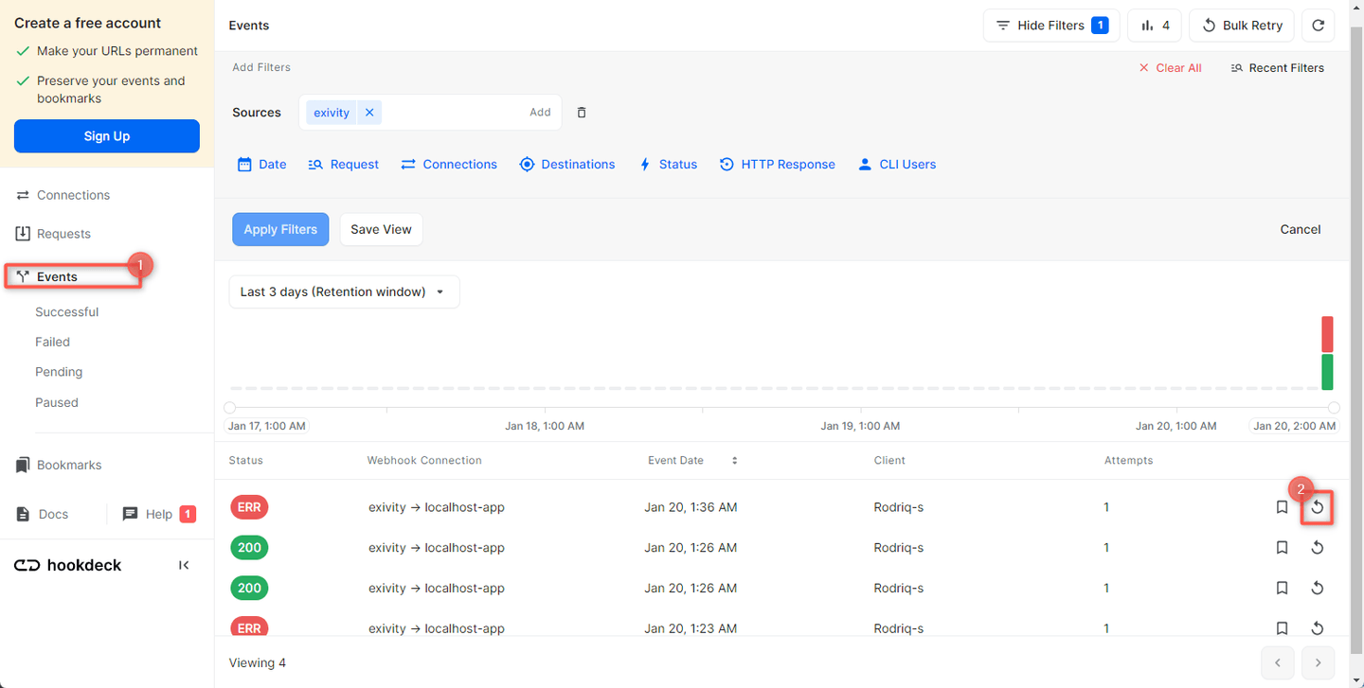Image resolution: width=1364 pixels, height=688 pixels.
Task: Click the Sign Up button
Action: tap(107, 136)
